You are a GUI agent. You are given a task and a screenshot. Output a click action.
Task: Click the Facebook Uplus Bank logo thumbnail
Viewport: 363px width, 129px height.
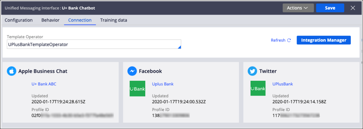pos(137,88)
